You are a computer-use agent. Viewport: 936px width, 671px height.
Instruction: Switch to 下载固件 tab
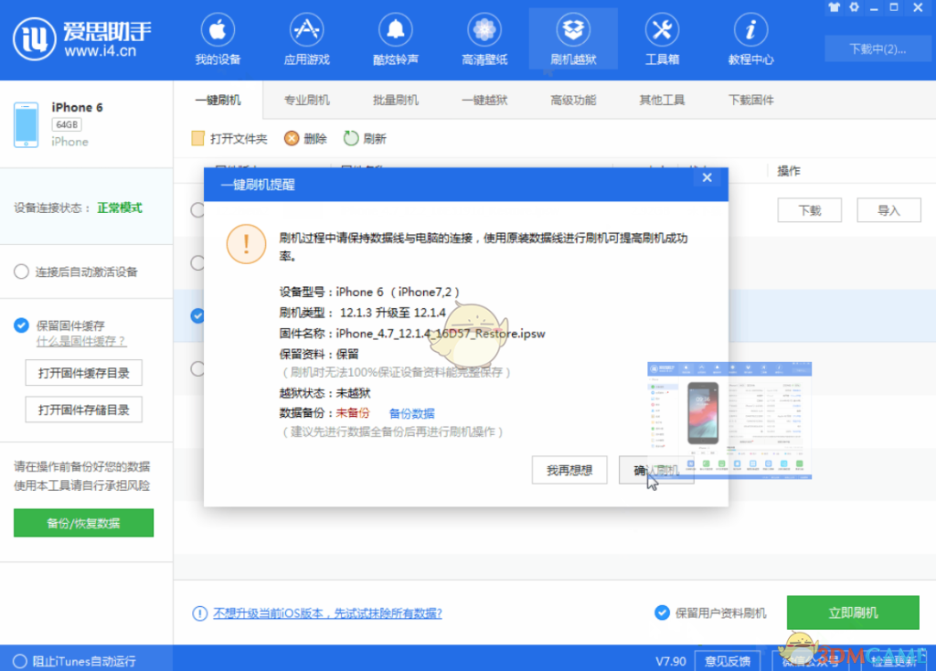(750, 100)
